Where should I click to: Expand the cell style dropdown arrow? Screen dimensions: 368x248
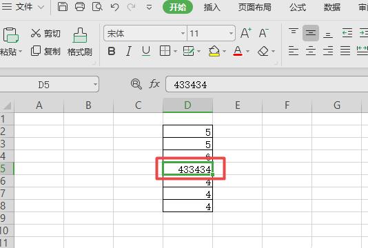click(199, 51)
